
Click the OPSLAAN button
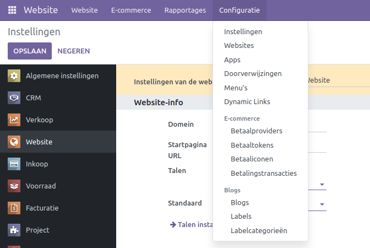point(30,51)
